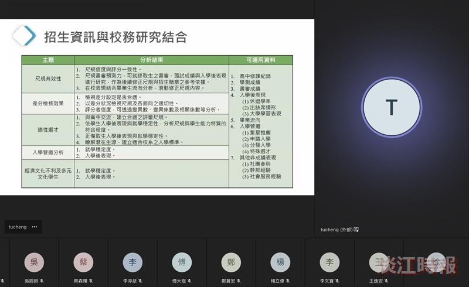Click the muted microphone icon beside 蔡's name
The height and width of the screenshot is (287, 469).
[x=91, y=281]
